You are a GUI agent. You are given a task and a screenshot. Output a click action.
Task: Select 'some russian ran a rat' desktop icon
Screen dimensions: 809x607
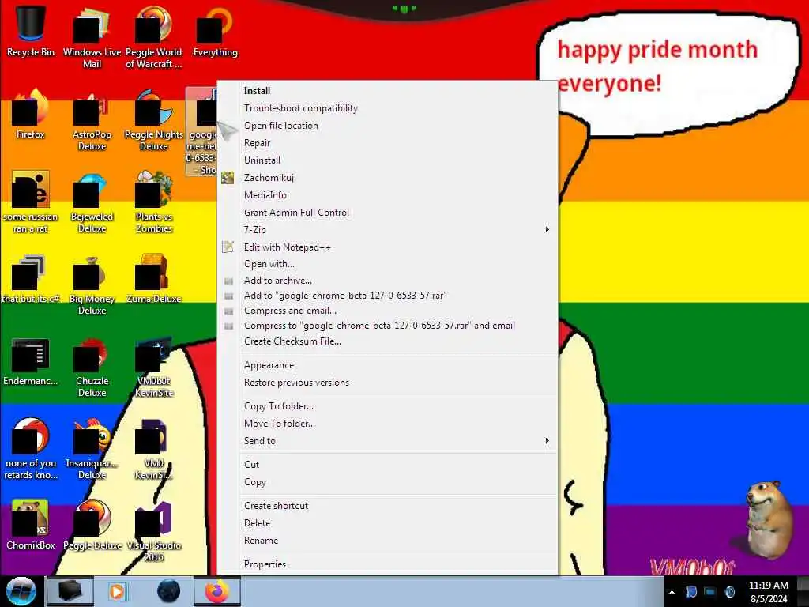pos(31,202)
